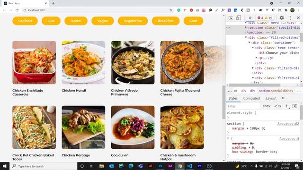Open App.scss:62 source link

(288, 124)
